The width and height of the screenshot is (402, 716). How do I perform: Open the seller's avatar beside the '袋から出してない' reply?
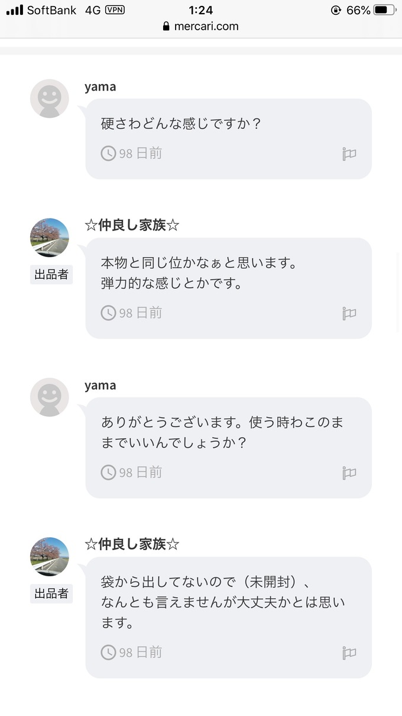click(50, 557)
